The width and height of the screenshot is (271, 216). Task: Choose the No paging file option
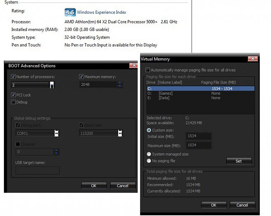[149, 161]
